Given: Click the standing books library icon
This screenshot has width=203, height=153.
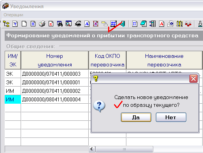Looking at the screenshot, I should 179,24.
